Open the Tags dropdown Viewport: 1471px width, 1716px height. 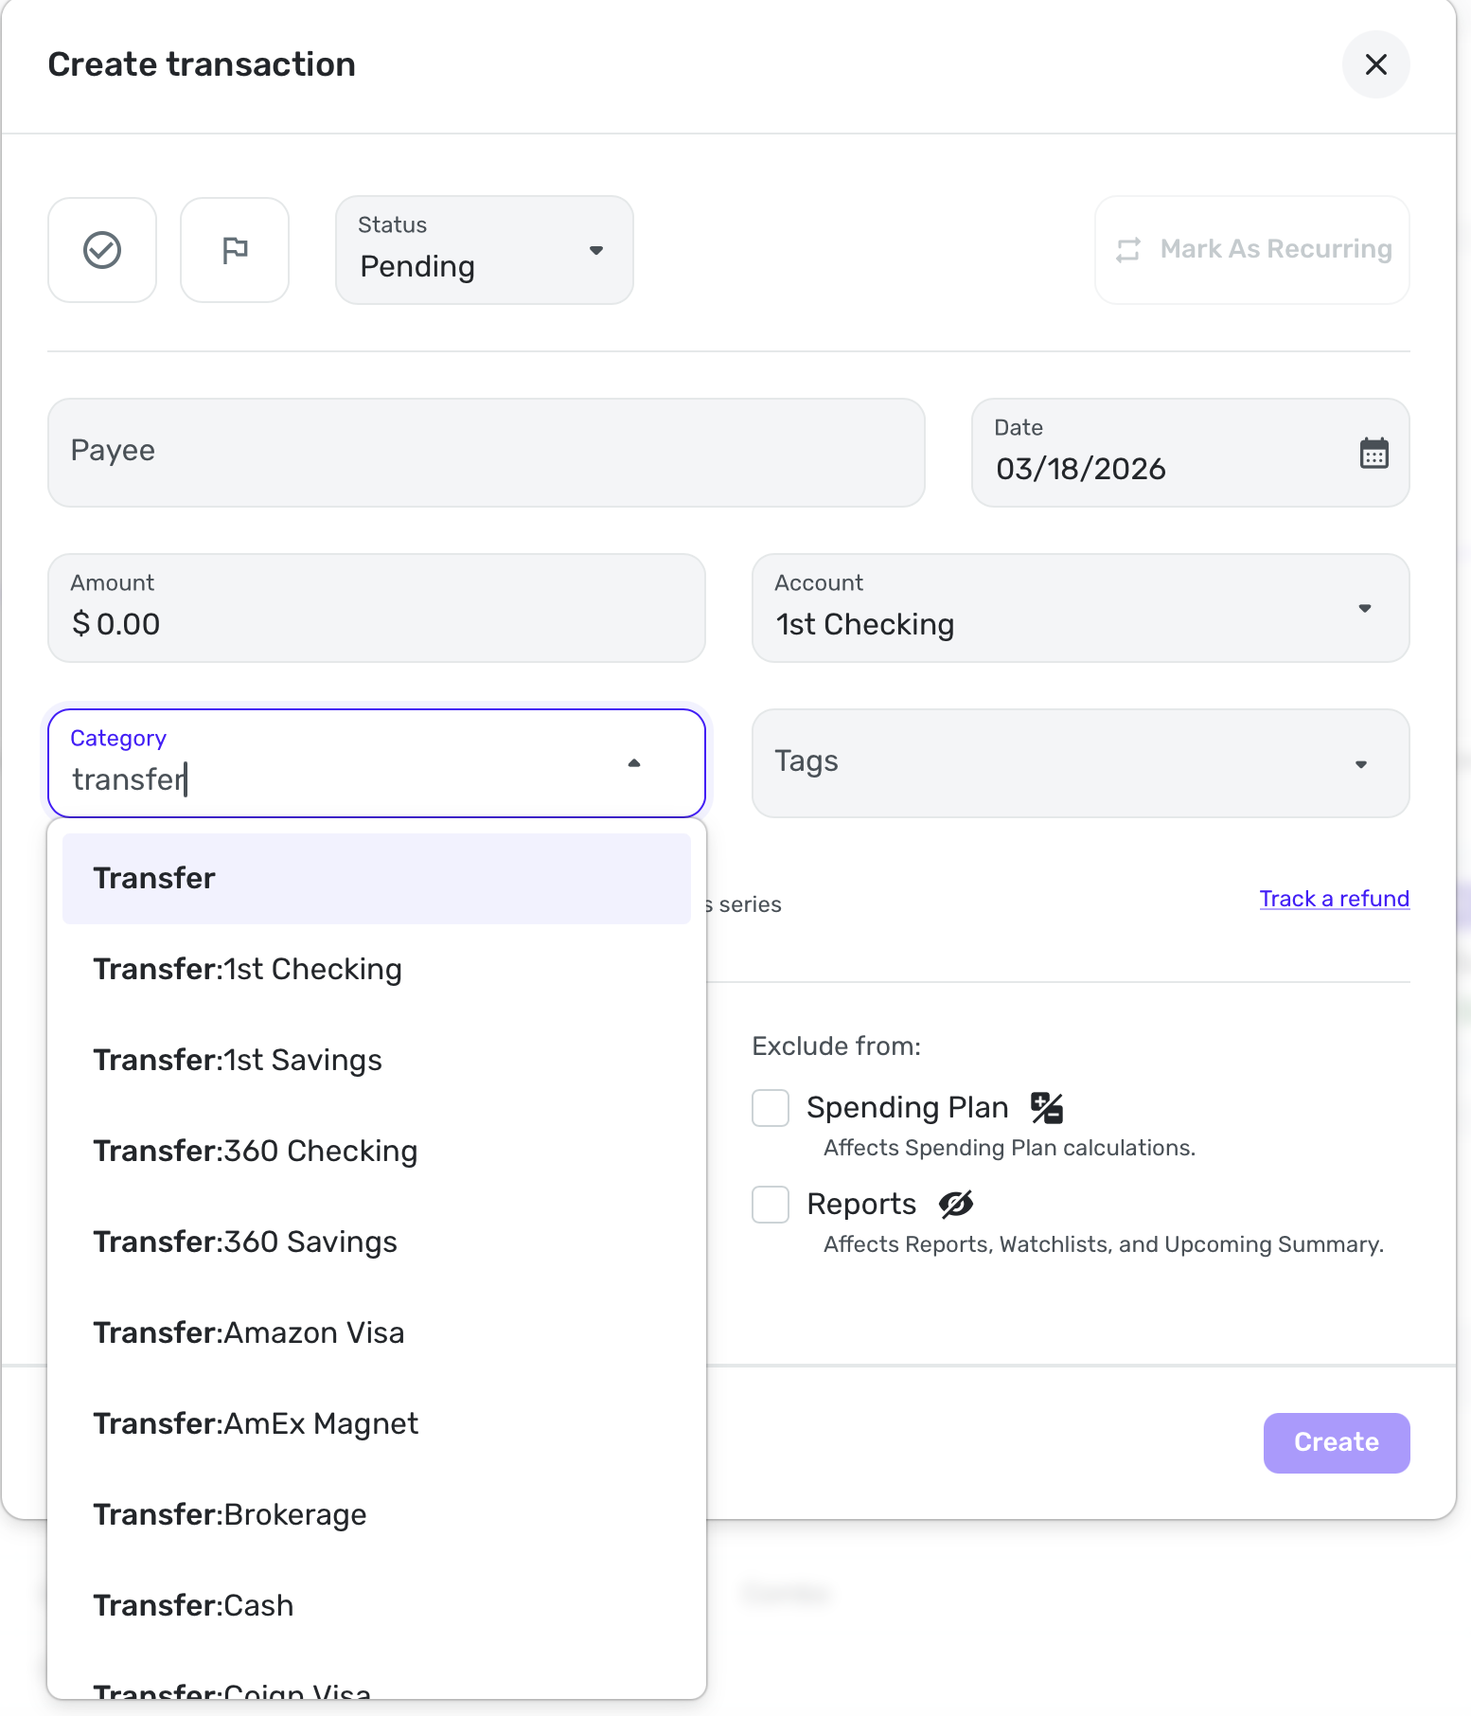click(1080, 763)
